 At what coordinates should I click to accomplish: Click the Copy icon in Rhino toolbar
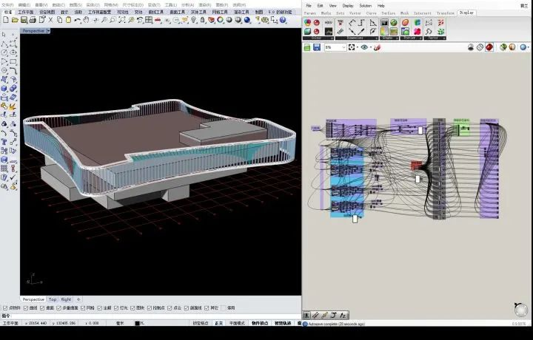point(60,20)
